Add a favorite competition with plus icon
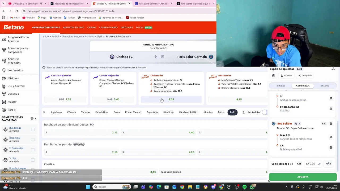340x191 pixels. point(32,119)
